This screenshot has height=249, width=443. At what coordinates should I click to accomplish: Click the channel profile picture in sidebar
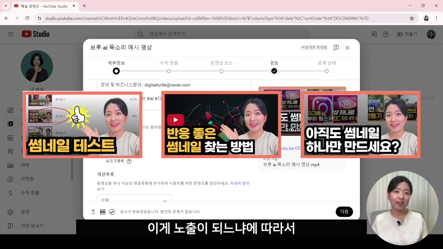tap(37, 67)
